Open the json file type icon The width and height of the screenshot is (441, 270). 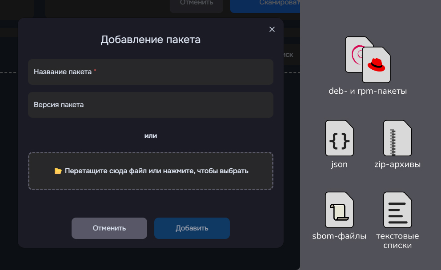pos(339,139)
